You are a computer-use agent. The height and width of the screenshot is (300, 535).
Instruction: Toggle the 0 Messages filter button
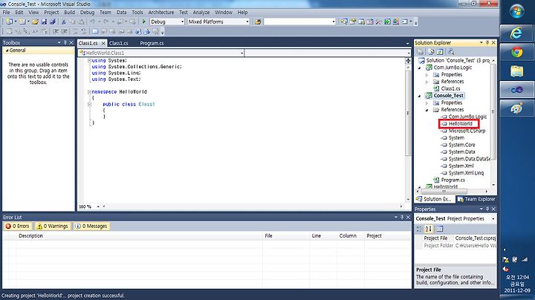[91, 226]
